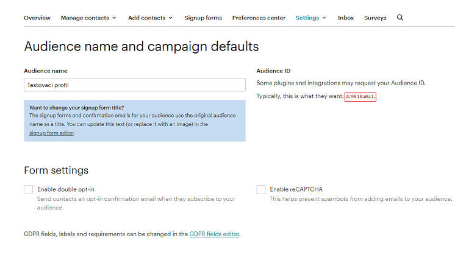The width and height of the screenshot is (455, 266).
Task: Click the Enable reCAPTCHA label text
Action: 296,189
